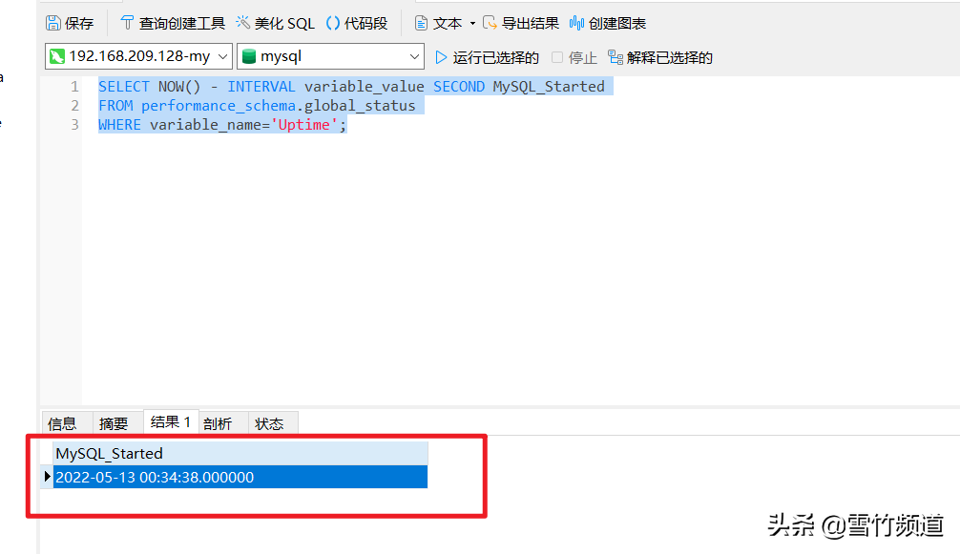960x554 pixels.
Task: Expand the 192.168.209.128-my connection dropdown
Action: click(223, 56)
